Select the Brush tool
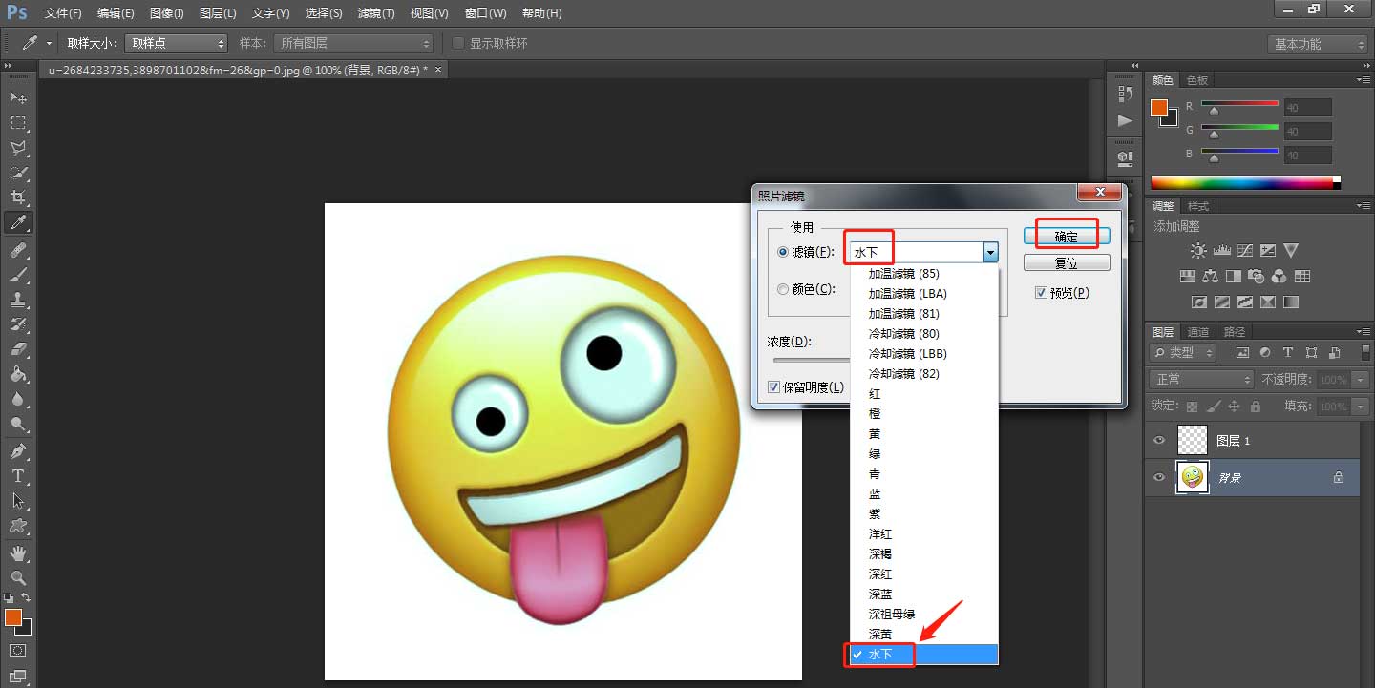Viewport: 1375px width, 688px height. [18, 274]
